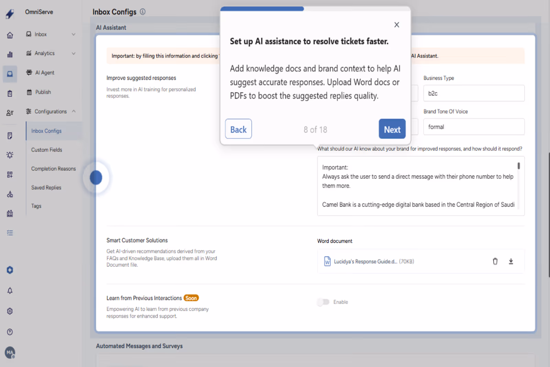This screenshot has width=550, height=367.
Task: Open the MA user avatar
Action: [10, 353]
